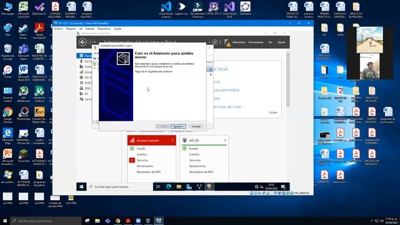Screen dimensions: 400x225
Task: Open the navigation history dropdown beside forward arrow
Action: click(x=94, y=42)
